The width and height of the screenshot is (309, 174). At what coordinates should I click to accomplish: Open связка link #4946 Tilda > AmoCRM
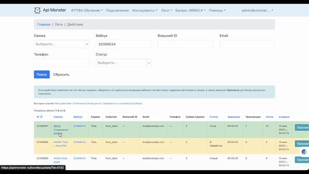(x=60, y=144)
